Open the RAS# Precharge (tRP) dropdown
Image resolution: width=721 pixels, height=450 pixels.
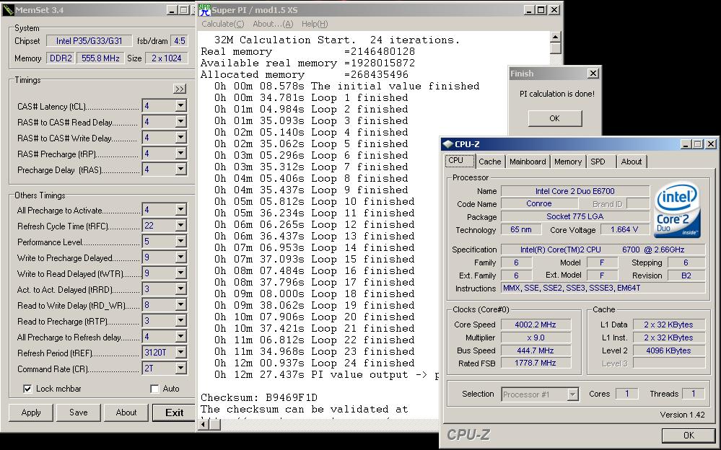click(180, 153)
